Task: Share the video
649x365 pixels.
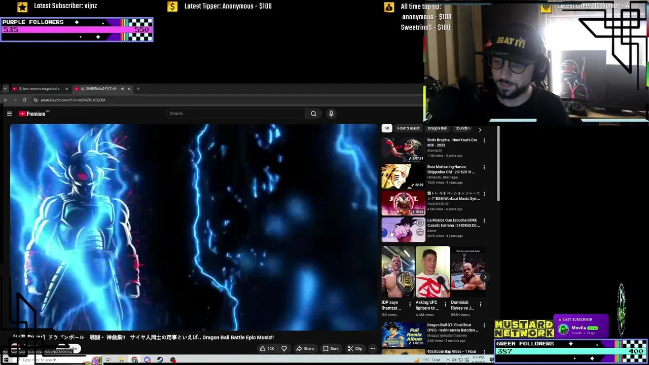Action: (305, 348)
